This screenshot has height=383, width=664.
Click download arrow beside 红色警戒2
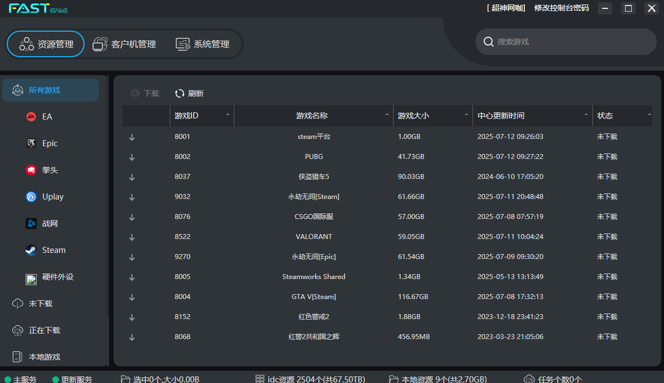[132, 317]
